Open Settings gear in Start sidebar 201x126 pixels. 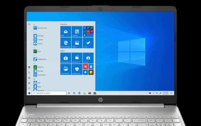[29, 83]
